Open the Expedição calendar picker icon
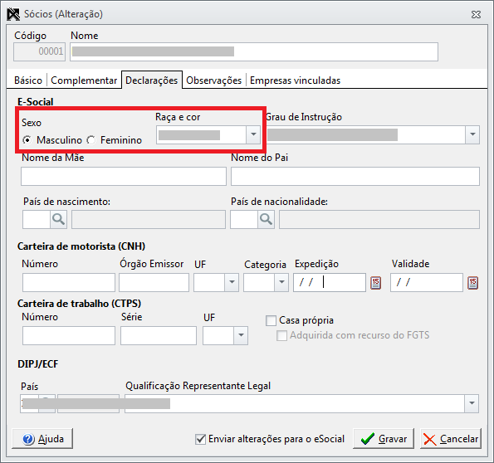This screenshot has width=494, height=463. click(x=375, y=283)
